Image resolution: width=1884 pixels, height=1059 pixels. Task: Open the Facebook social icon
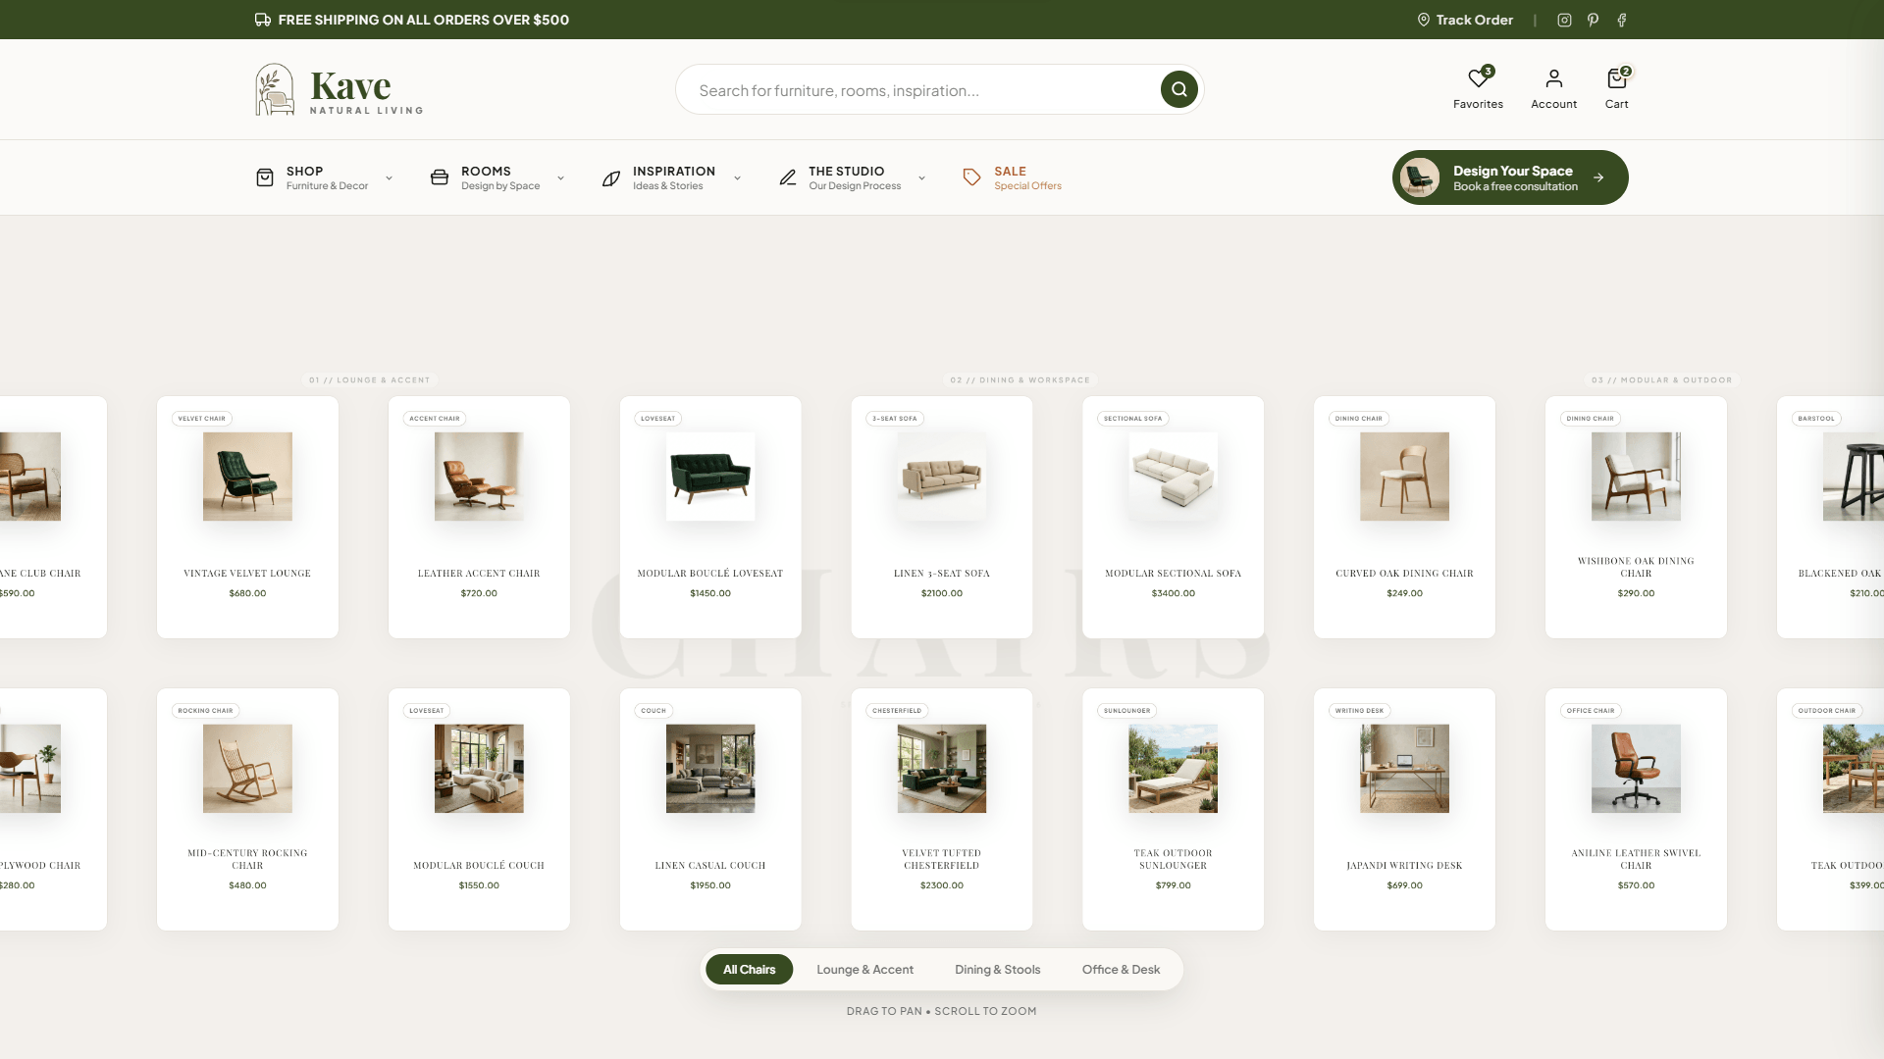click(x=1622, y=20)
